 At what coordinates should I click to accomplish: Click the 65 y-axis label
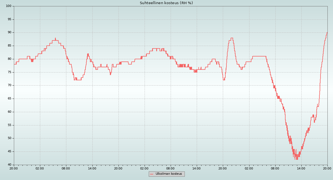(x=9, y=99)
